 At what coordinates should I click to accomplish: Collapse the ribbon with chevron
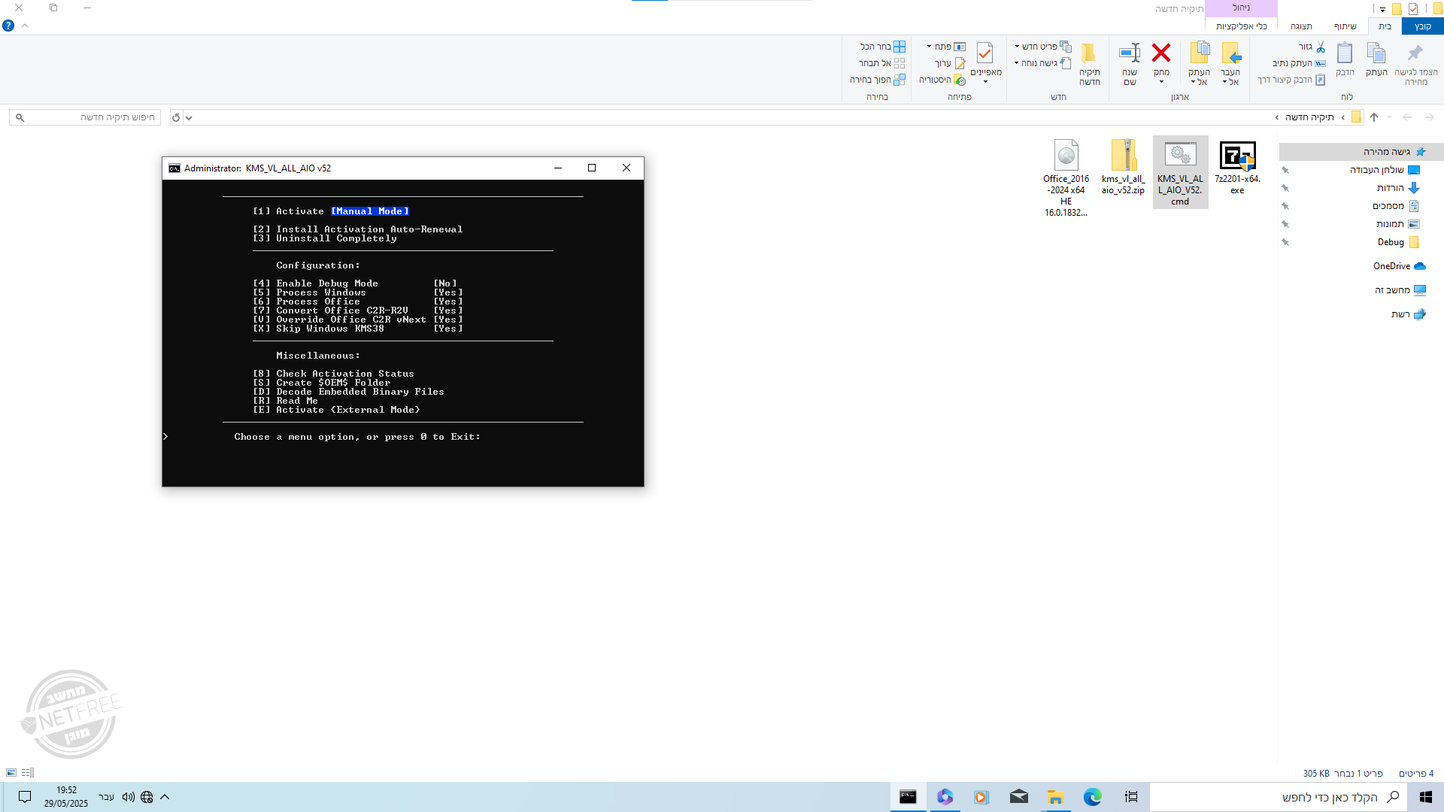click(25, 26)
